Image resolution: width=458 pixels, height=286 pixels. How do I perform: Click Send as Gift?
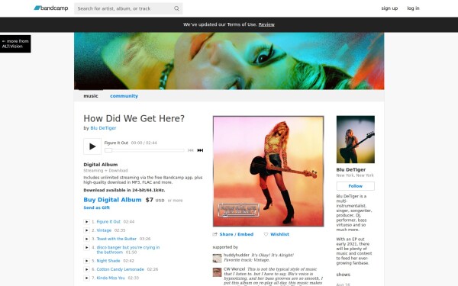97,207
